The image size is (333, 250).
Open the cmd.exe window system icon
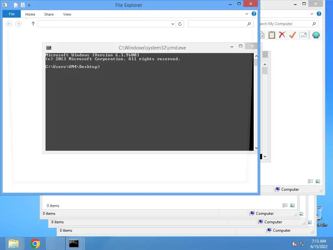[x=49, y=48]
